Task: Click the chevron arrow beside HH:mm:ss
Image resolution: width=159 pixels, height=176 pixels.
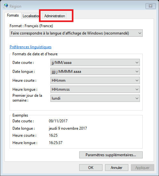Action: coord(137,89)
